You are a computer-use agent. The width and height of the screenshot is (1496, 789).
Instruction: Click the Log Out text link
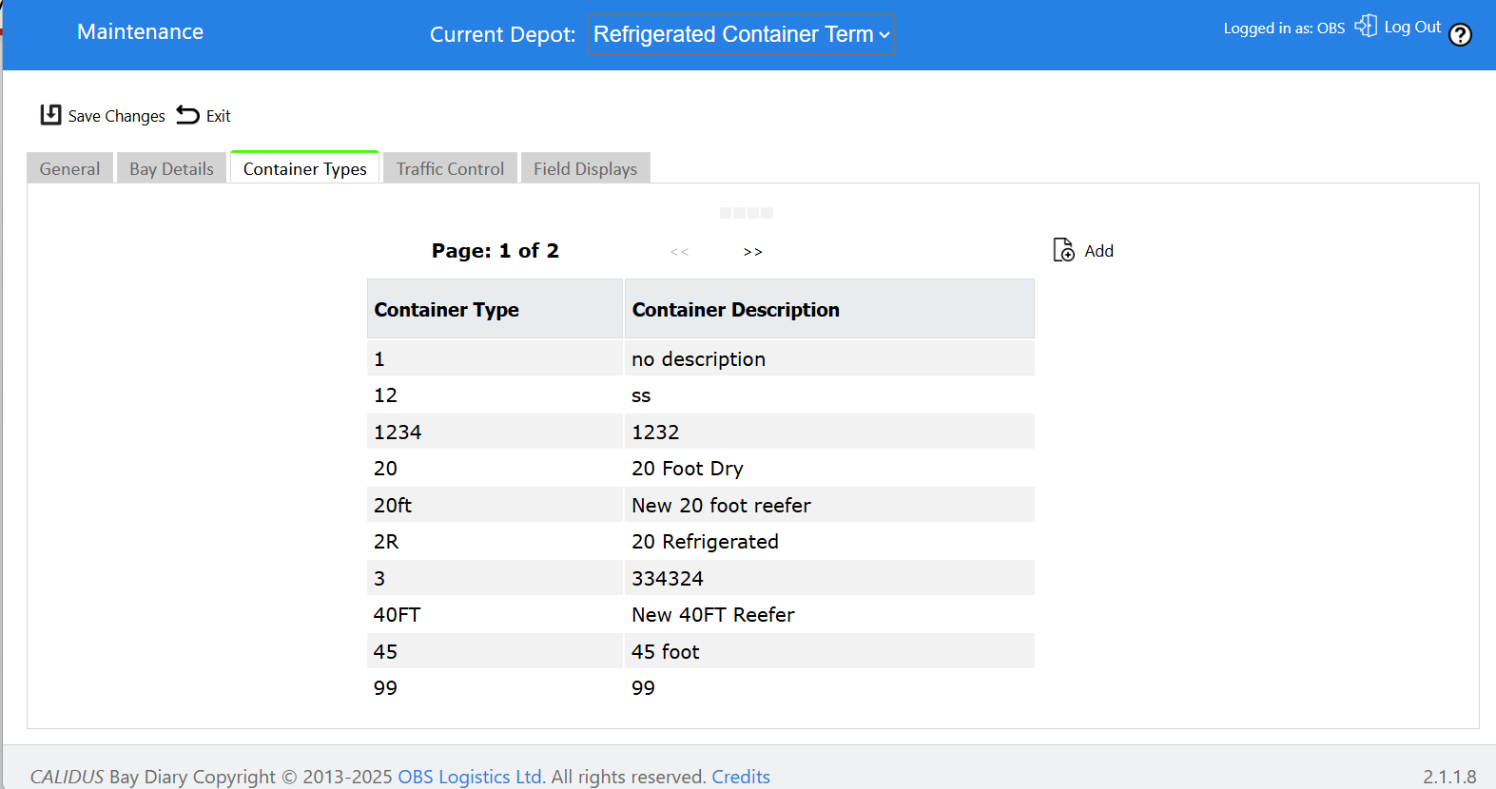1412,27
